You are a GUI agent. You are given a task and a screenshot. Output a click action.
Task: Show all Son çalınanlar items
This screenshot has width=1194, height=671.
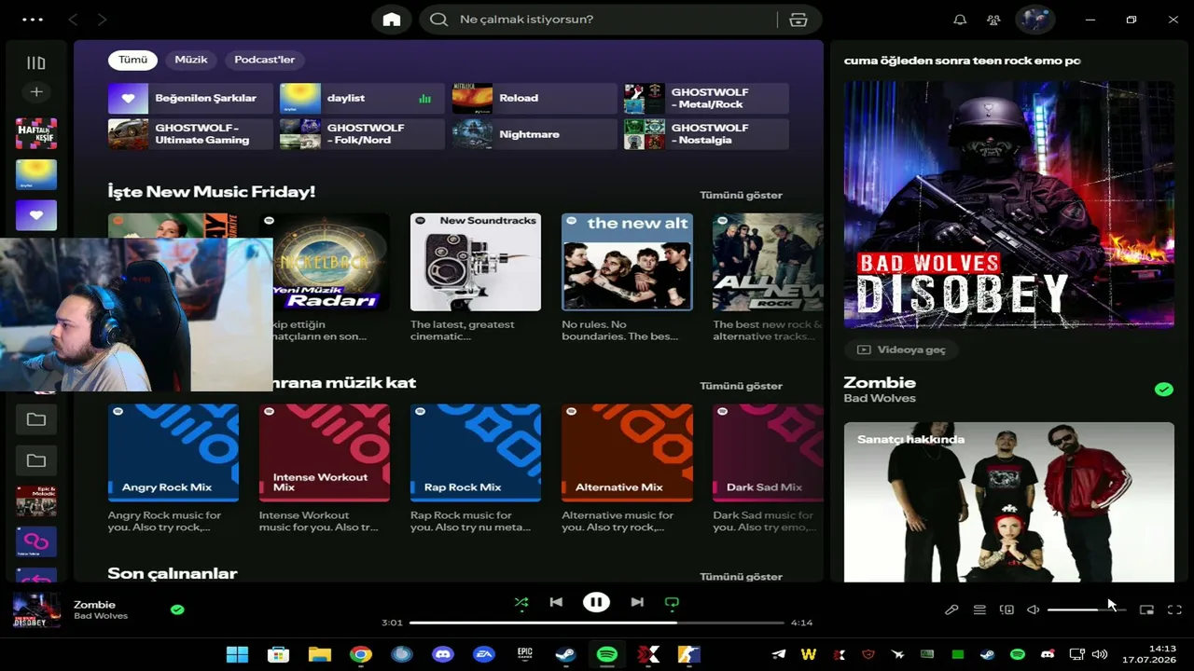pos(741,577)
